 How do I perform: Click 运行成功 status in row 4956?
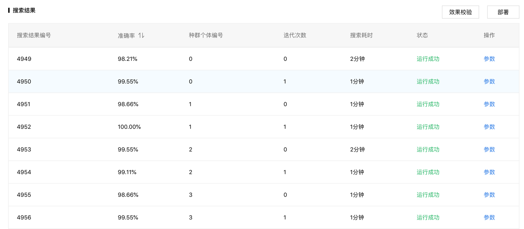[x=428, y=218]
